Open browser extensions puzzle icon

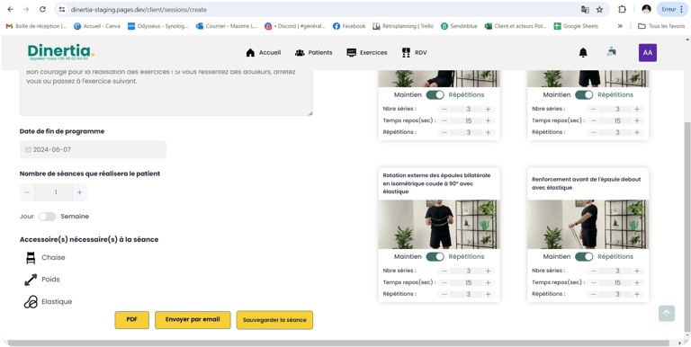coord(623,9)
